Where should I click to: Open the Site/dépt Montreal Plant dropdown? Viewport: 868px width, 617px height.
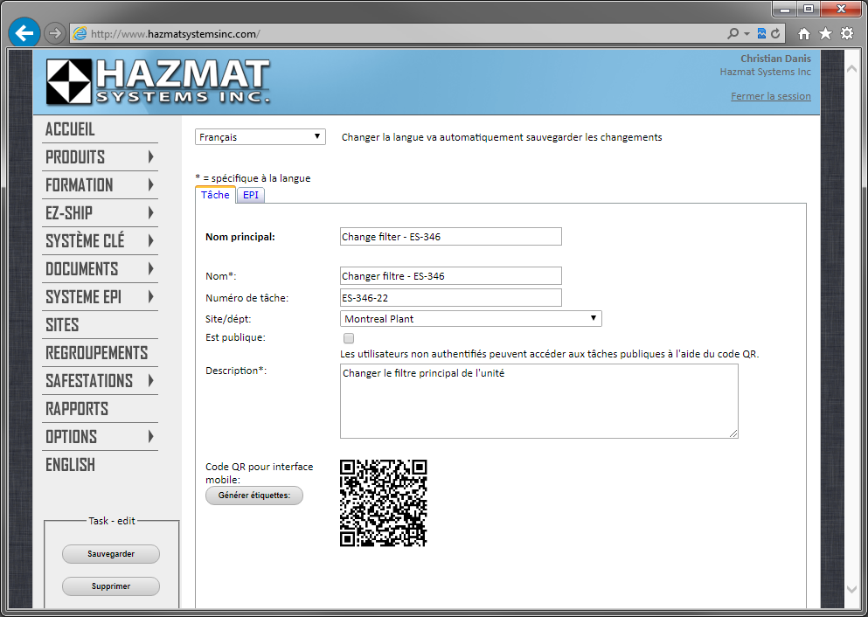(470, 319)
